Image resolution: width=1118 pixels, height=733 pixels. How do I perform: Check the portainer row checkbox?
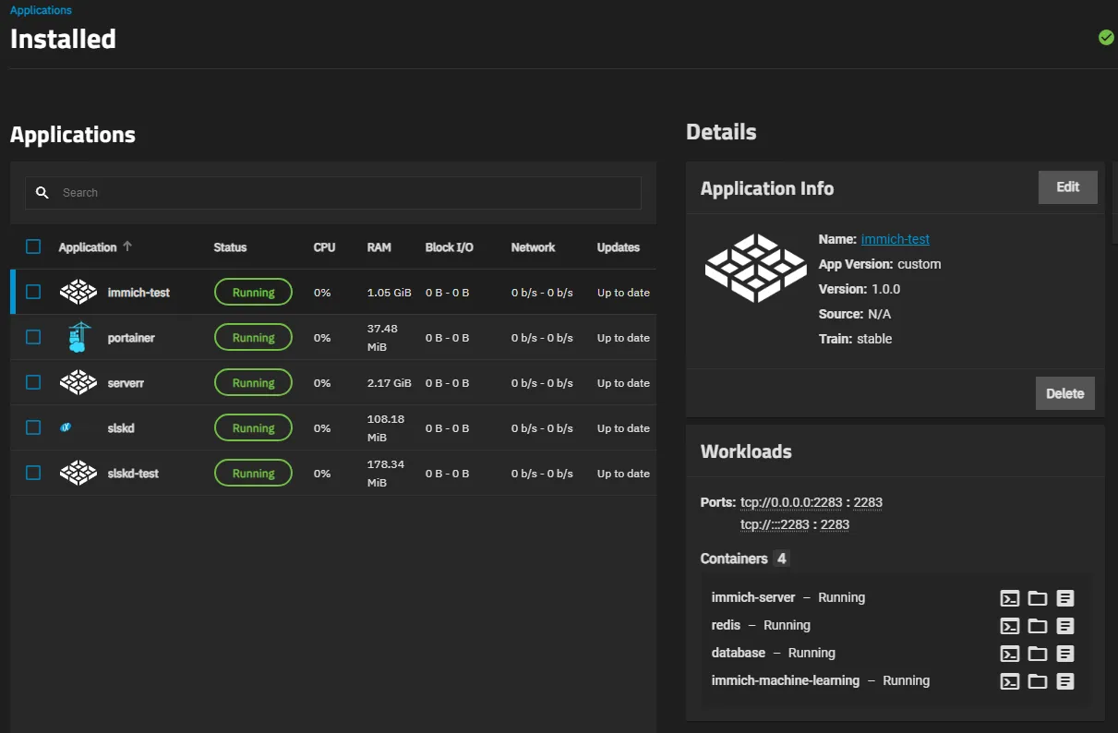click(x=33, y=336)
